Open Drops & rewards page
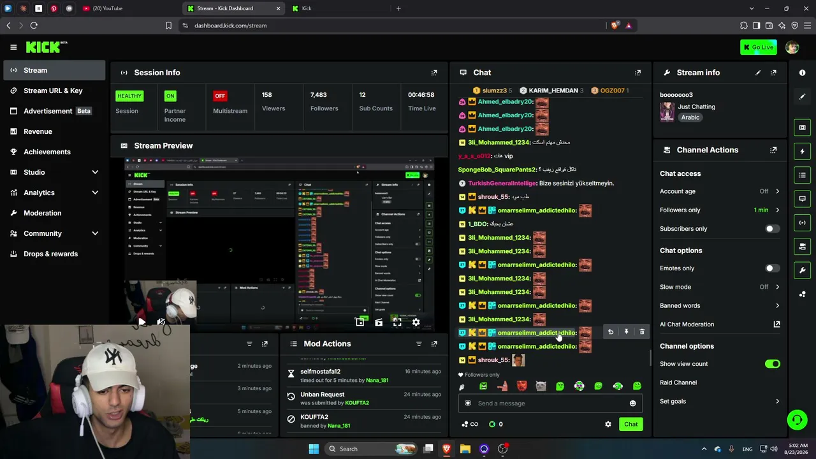This screenshot has height=459, width=816. pos(54,254)
